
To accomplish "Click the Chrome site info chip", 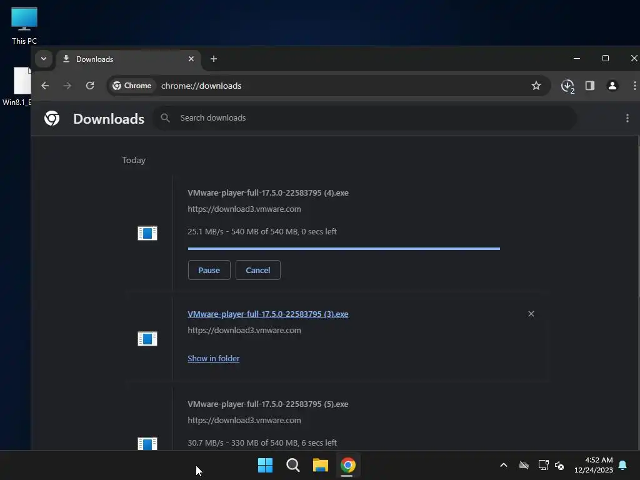I will point(132,86).
